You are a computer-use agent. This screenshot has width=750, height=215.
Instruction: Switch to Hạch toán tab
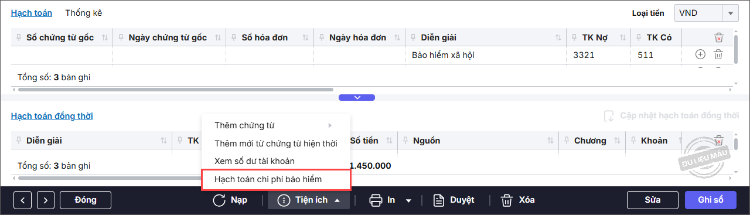[x=32, y=12]
